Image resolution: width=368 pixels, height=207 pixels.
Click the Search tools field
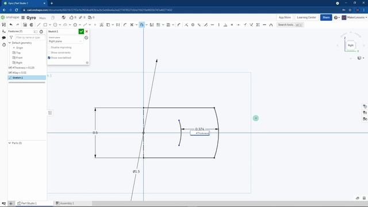pyautogui.click(x=290, y=25)
